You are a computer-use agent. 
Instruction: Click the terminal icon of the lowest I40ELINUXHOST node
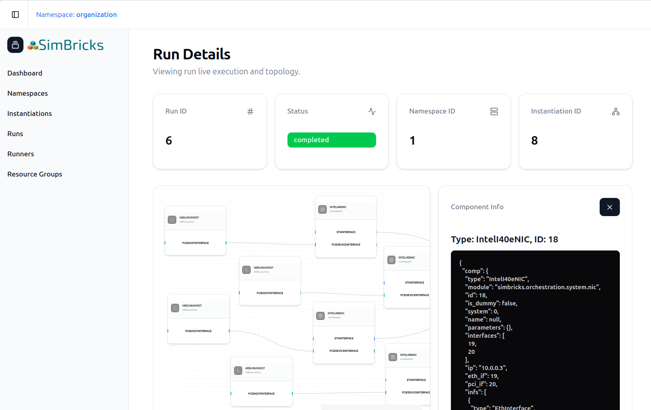click(x=238, y=370)
